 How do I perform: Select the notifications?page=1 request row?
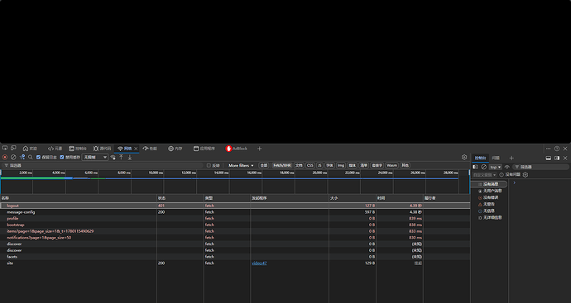pos(235,238)
